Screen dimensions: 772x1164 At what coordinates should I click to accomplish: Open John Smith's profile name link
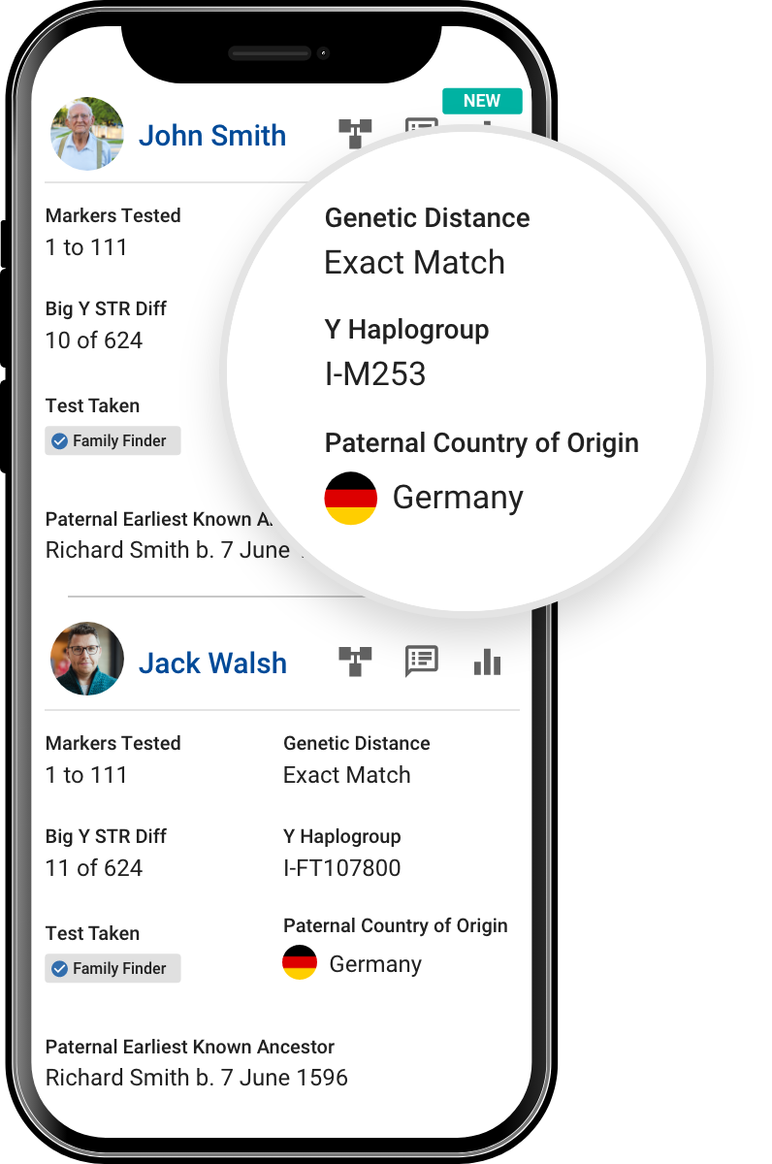tap(212, 136)
